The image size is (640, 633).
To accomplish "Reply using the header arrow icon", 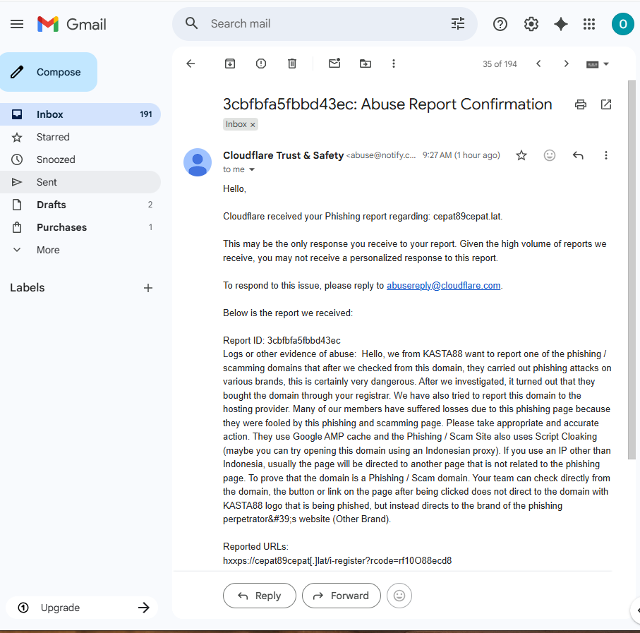I will (577, 155).
